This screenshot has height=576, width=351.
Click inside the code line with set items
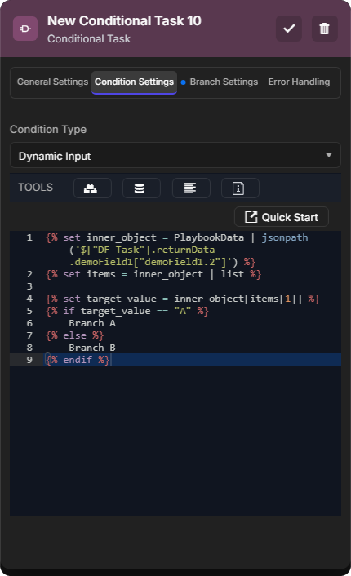click(x=153, y=274)
